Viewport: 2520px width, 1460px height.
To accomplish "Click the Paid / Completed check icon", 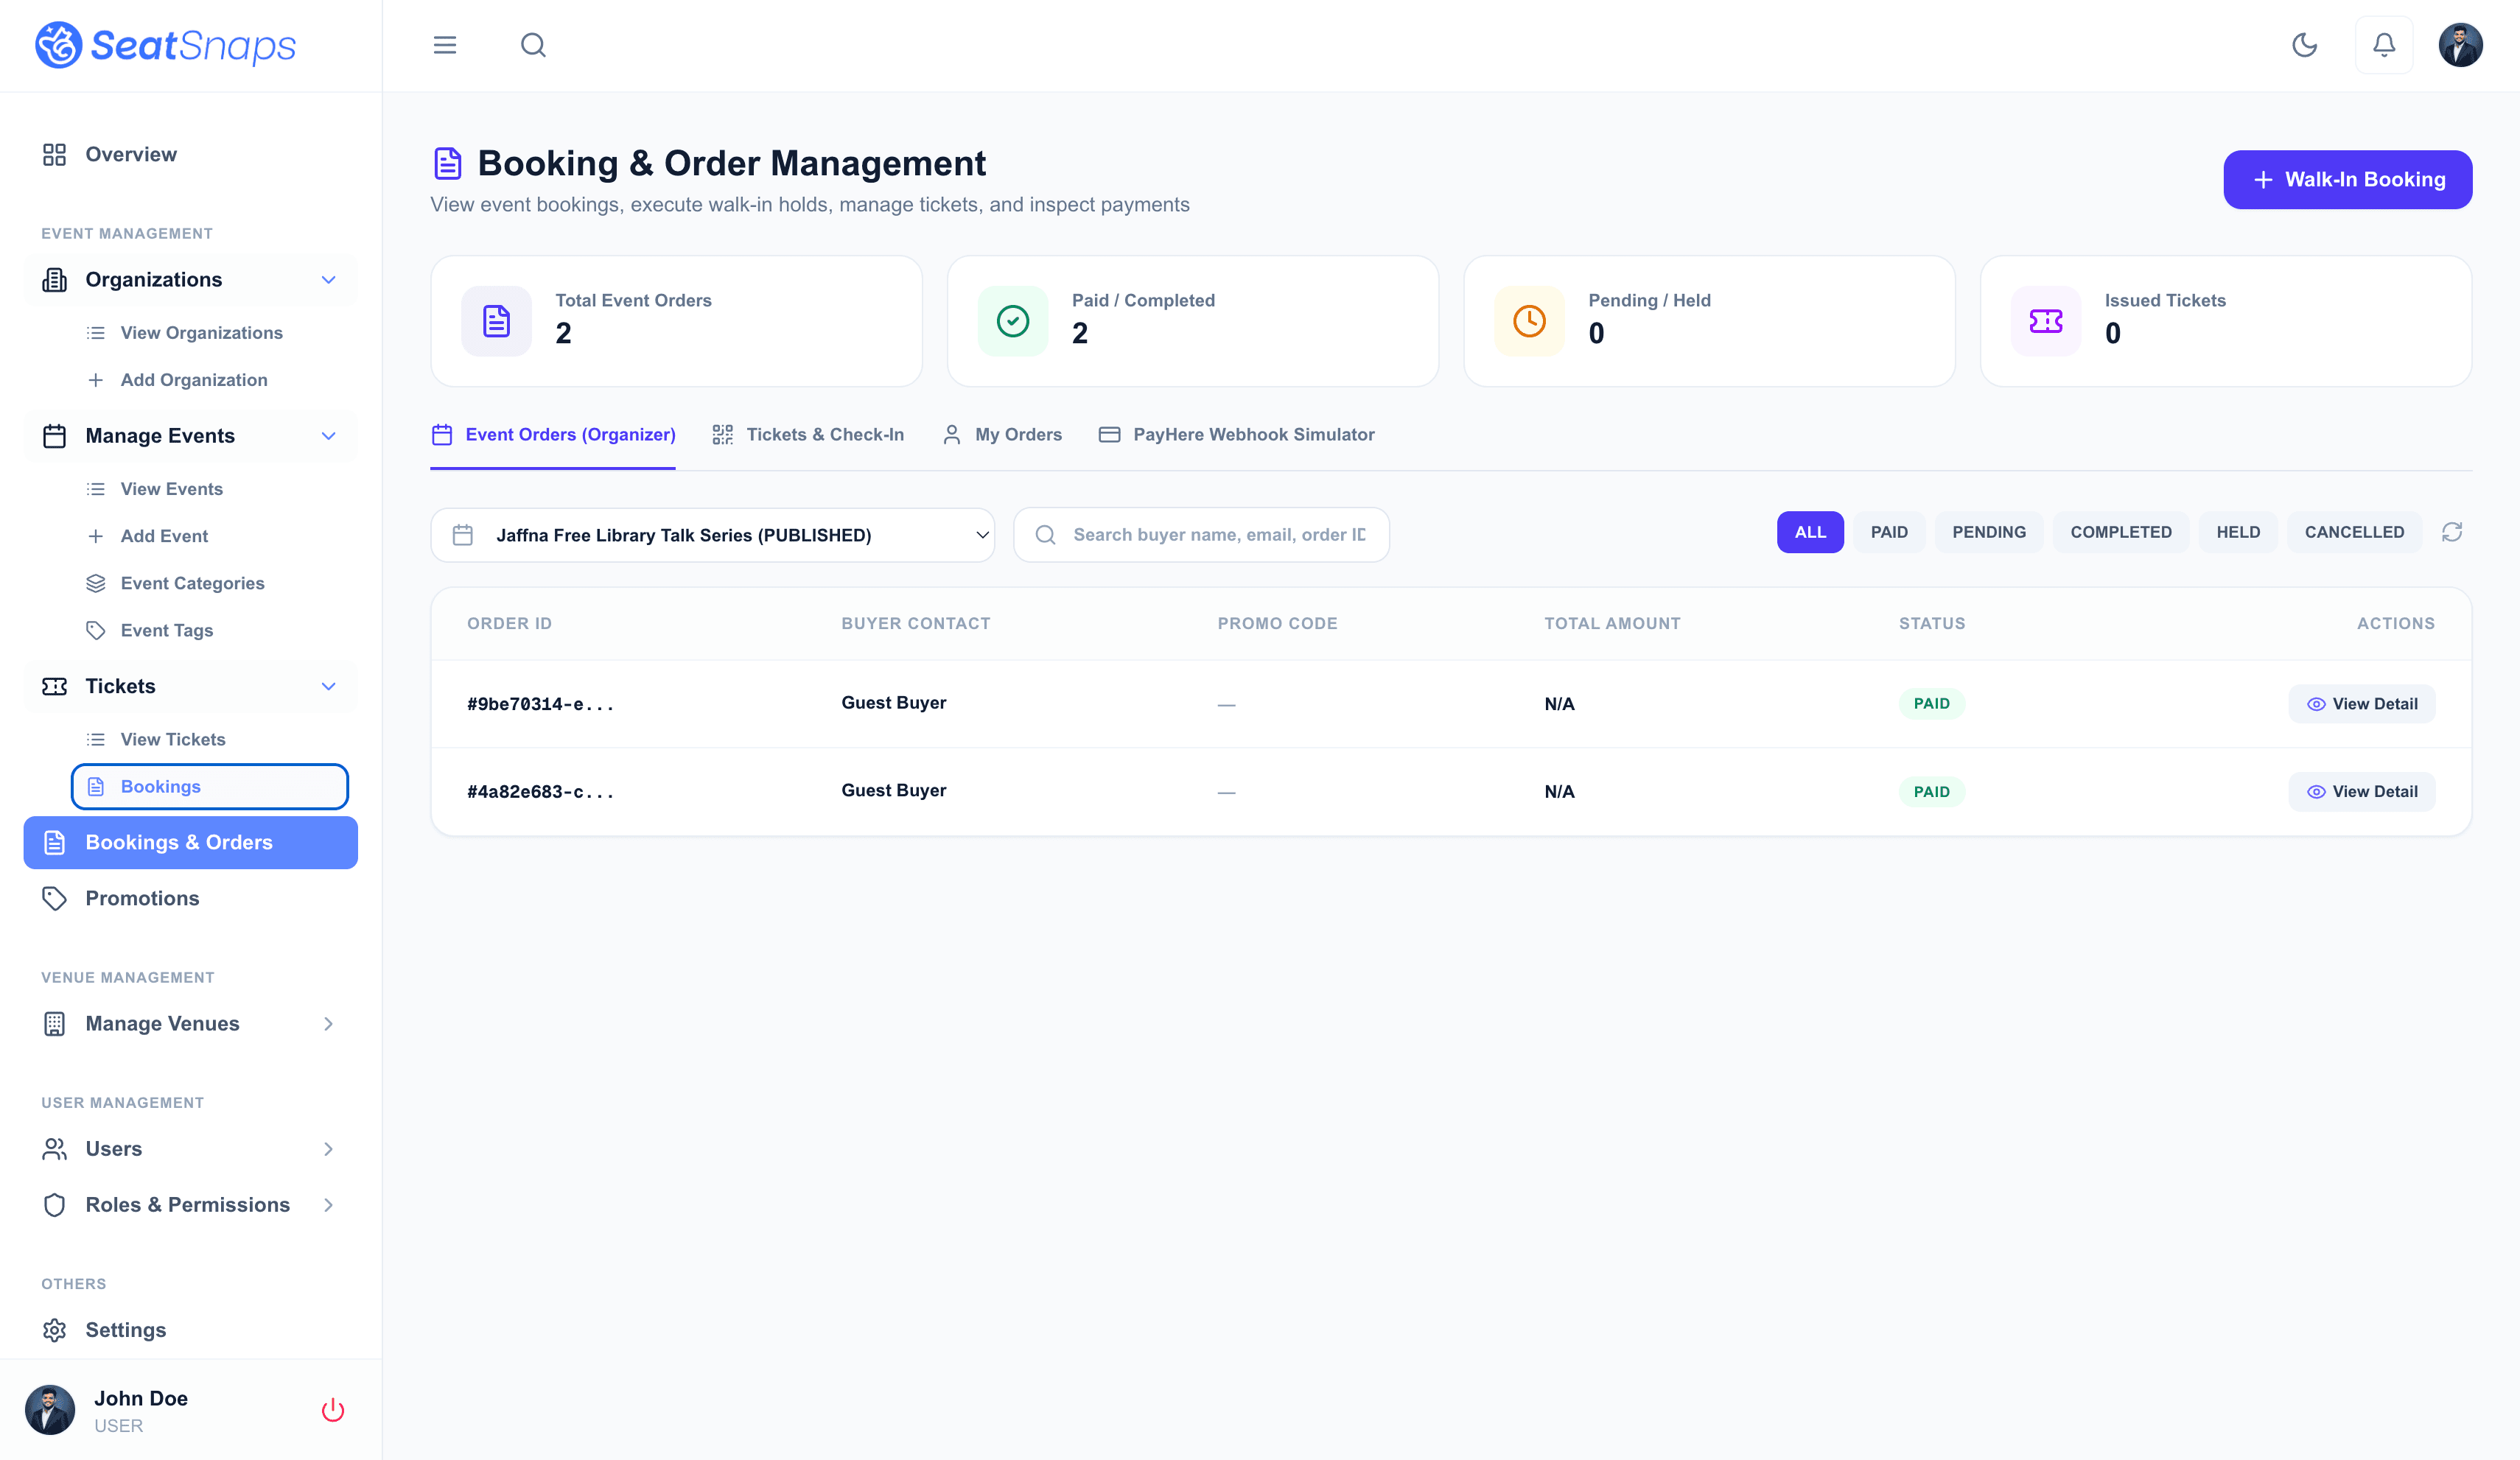I will [x=1013, y=321].
